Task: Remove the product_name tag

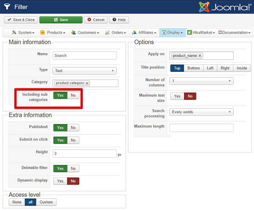Action: [200, 56]
